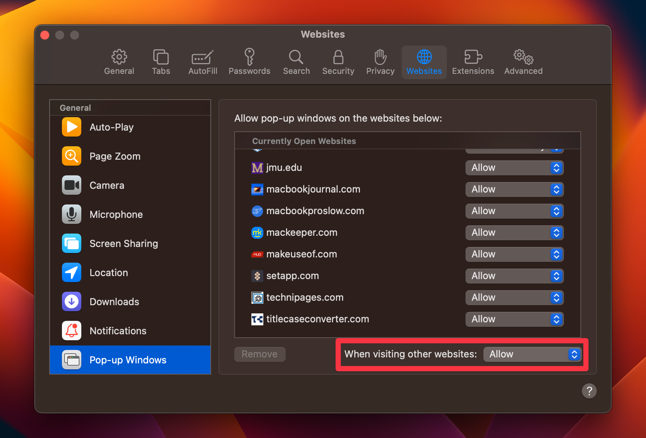Open Screen Sharing settings icon

71,243
